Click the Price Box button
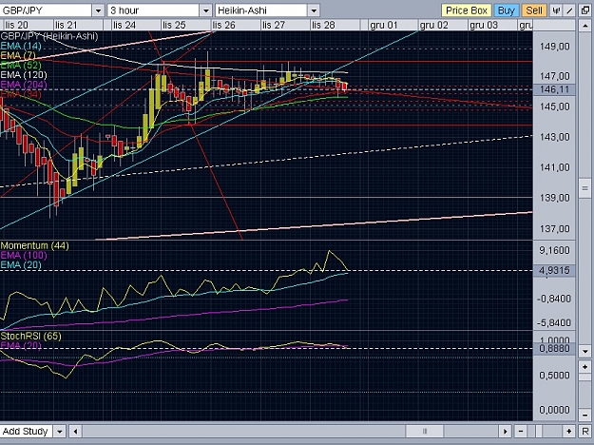This screenshot has width=594, height=445. pyautogui.click(x=467, y=10)
